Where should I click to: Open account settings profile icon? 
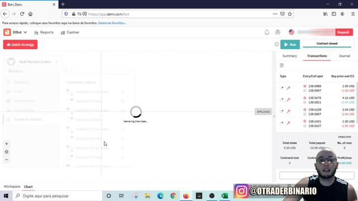click(277, 32)
